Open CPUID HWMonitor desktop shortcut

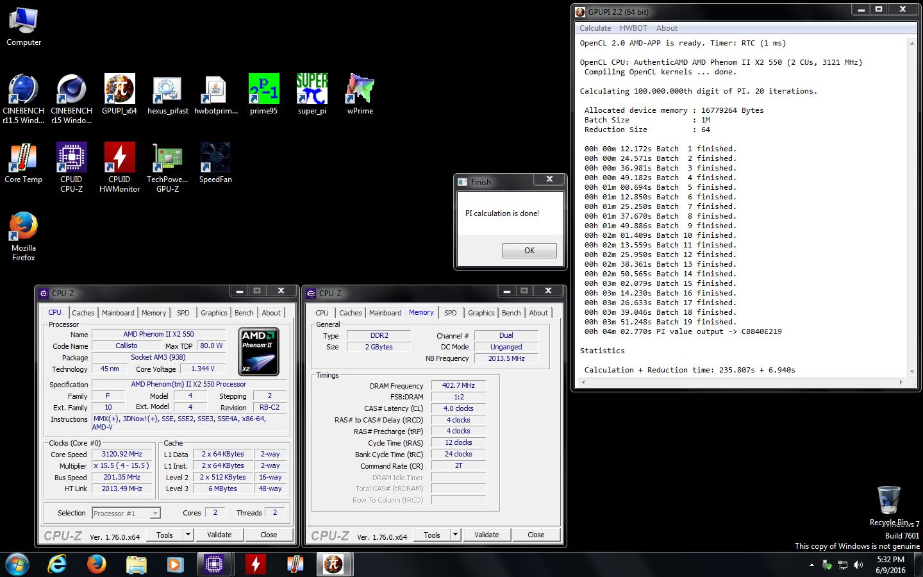coord(119,167)
